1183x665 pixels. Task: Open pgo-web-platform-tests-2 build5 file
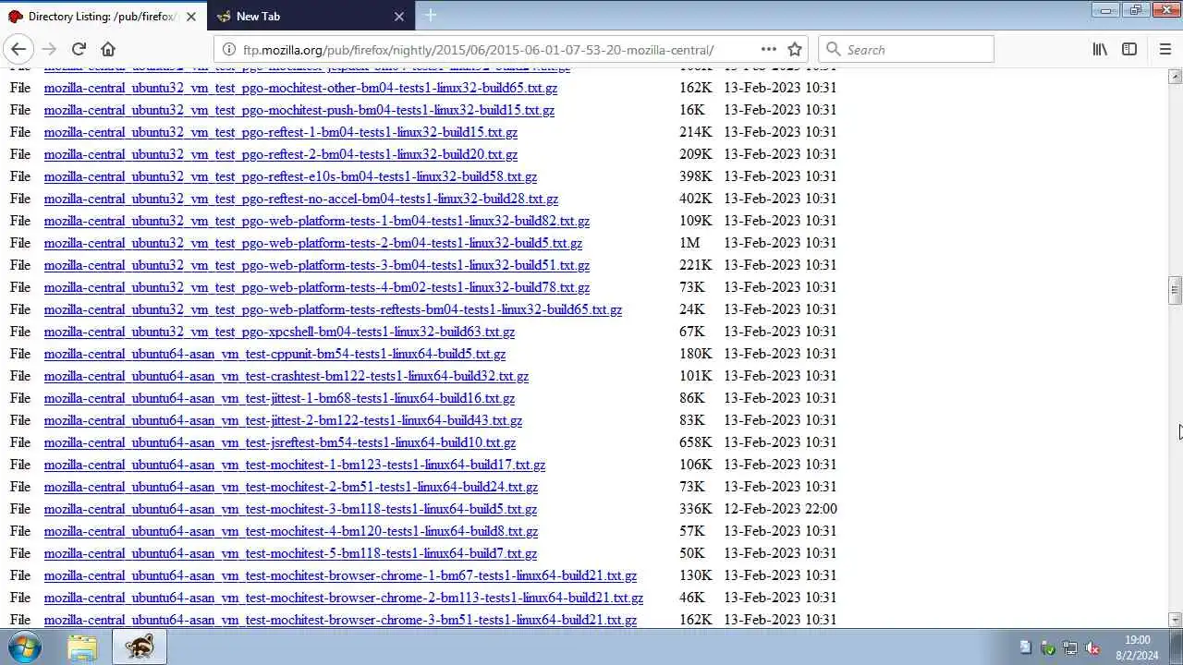click(312, 243)
